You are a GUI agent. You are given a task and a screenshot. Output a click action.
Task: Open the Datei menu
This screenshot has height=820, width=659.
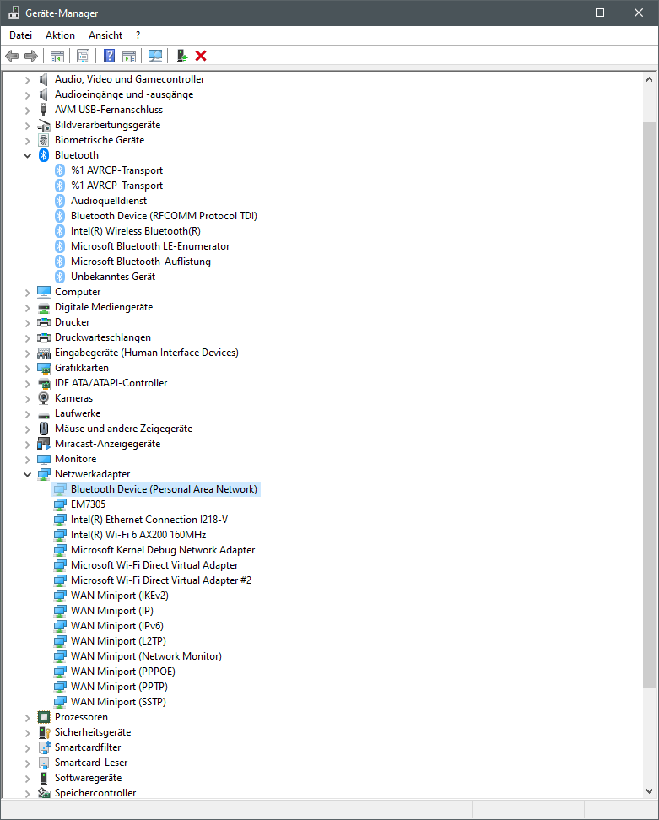21,35
